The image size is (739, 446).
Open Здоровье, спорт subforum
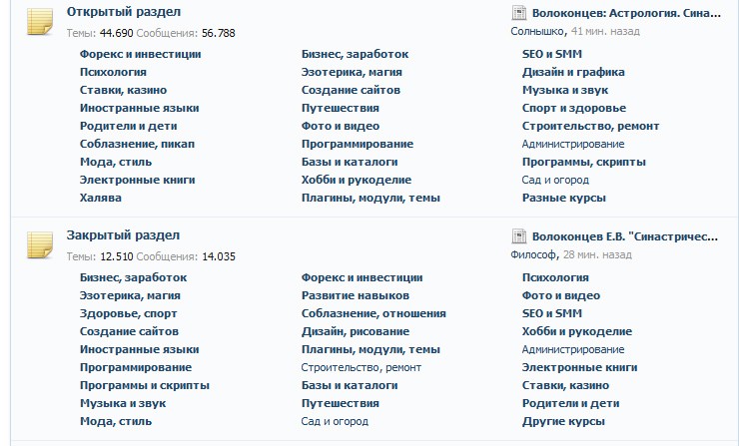click(128, 313)
